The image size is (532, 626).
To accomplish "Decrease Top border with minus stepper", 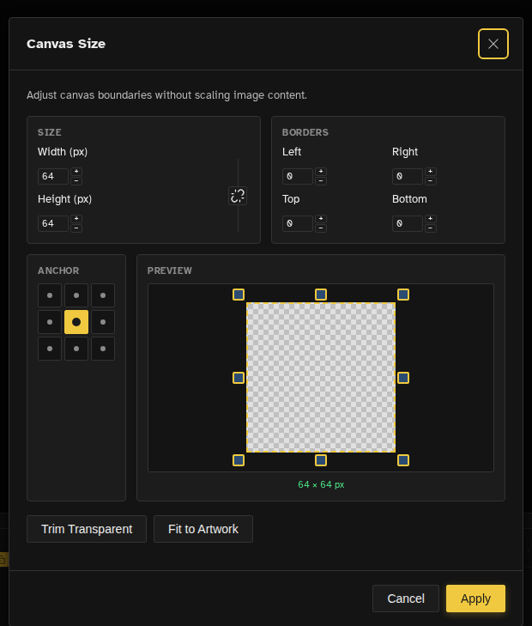I will point(321,228).
